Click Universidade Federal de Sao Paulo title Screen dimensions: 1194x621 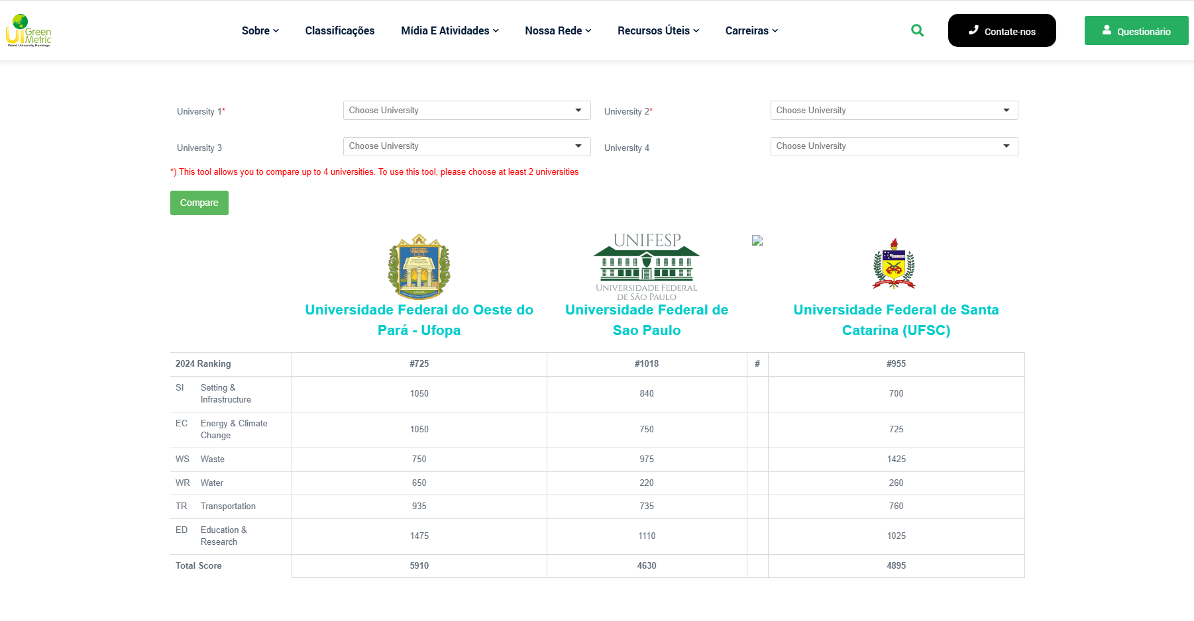click(647, 320)
